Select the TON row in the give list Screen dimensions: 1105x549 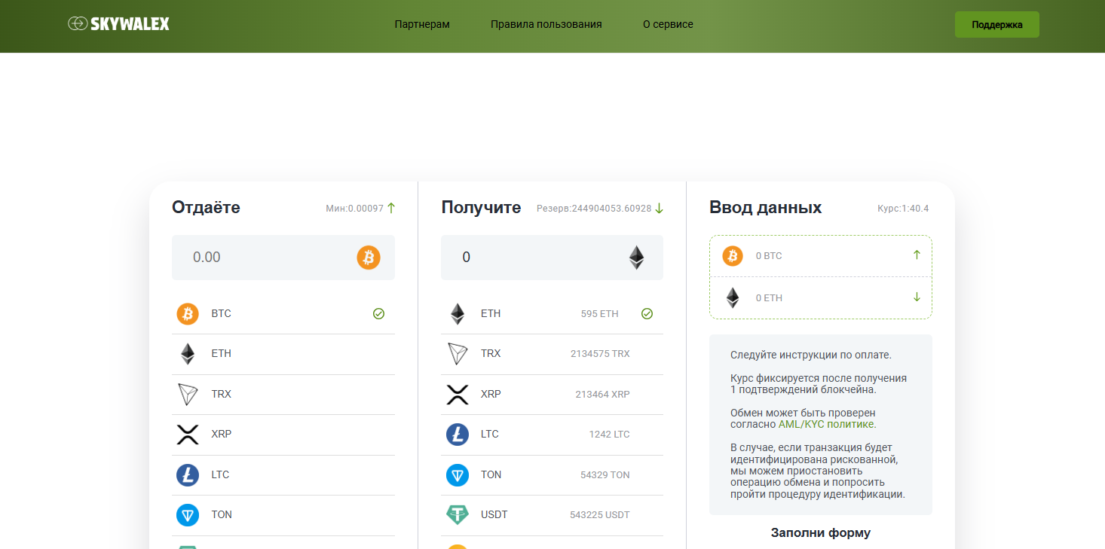pos(283,515)
